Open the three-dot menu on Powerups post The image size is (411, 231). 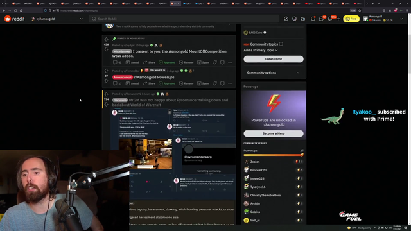coord(230,83)
